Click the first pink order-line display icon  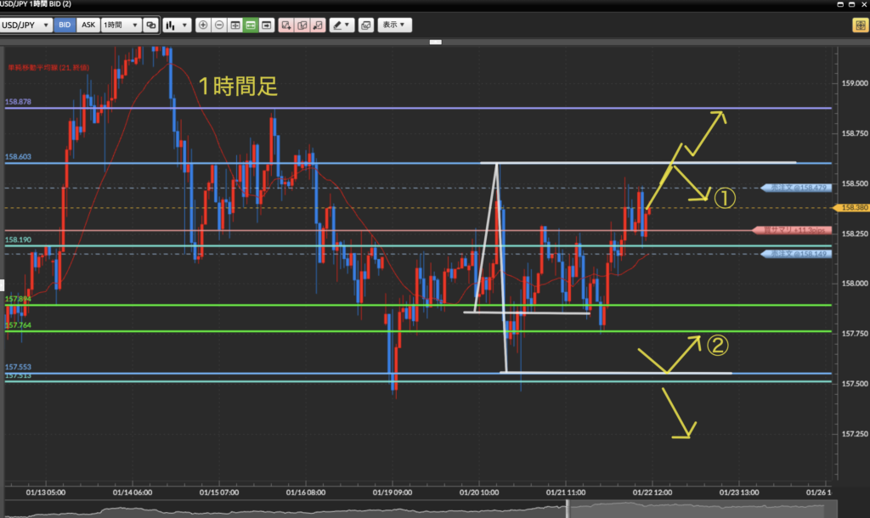pyautogui.click(x=286, y=25)
